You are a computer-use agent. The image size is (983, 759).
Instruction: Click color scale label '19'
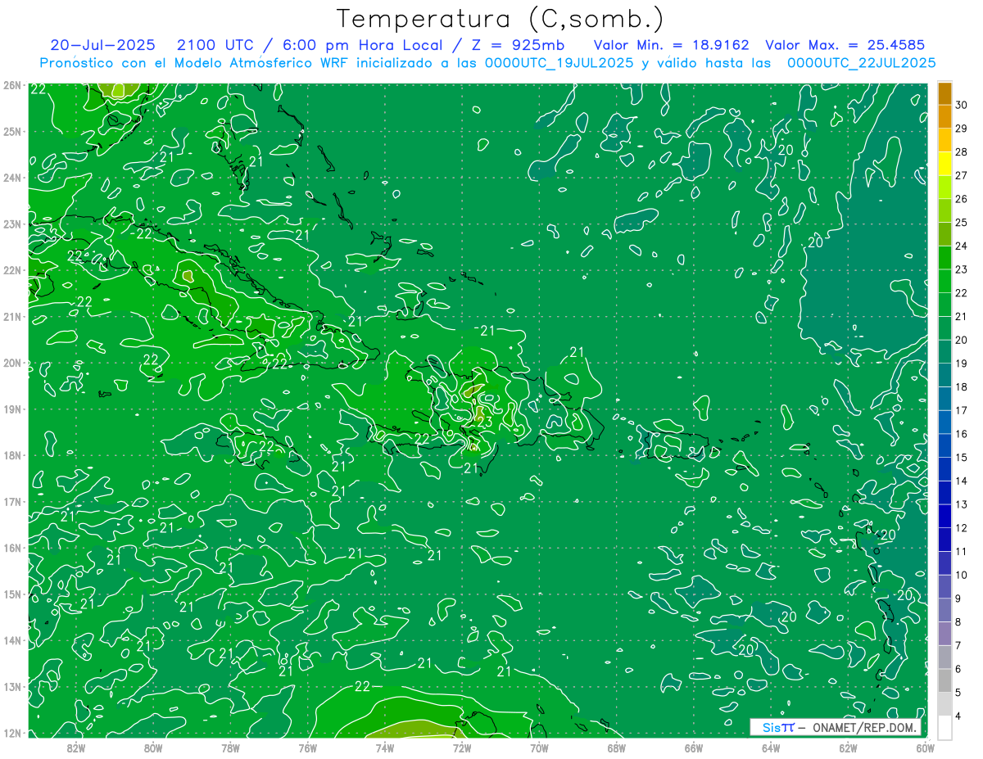(962, 364)
